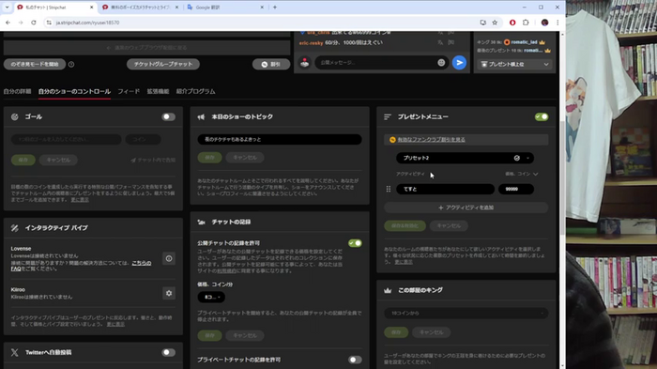Image resolution: width=657 pixels, height=369 pixels.
Task: Click the tip menu icon beside chat input
Action: (305, 63)
